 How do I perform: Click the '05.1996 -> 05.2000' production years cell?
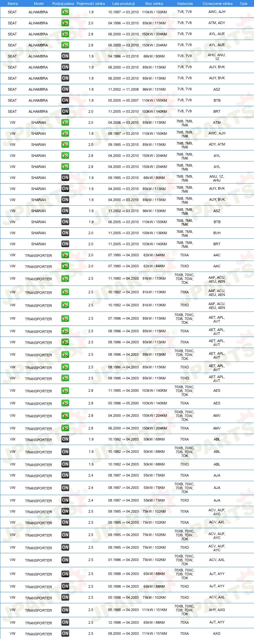(x=123, y=403)
